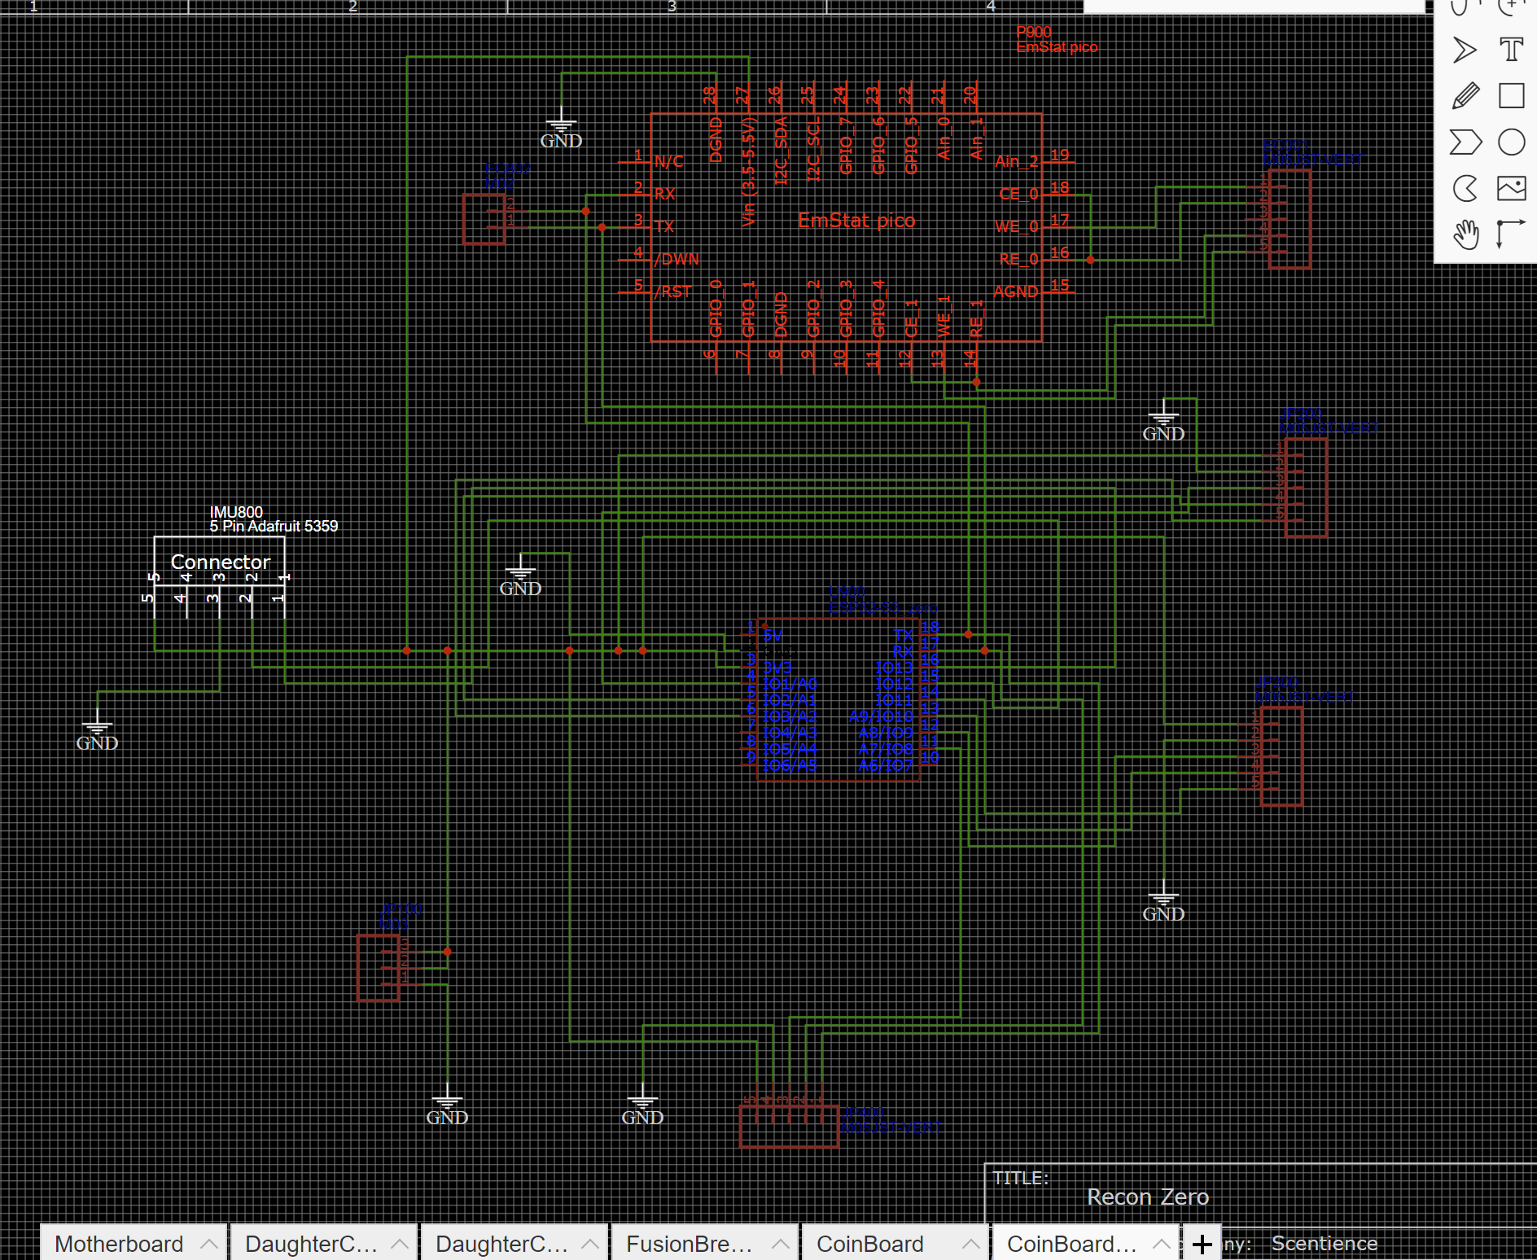Select the Text tool
This screenshot has height=1260, width=1537.
point(1511,50)
